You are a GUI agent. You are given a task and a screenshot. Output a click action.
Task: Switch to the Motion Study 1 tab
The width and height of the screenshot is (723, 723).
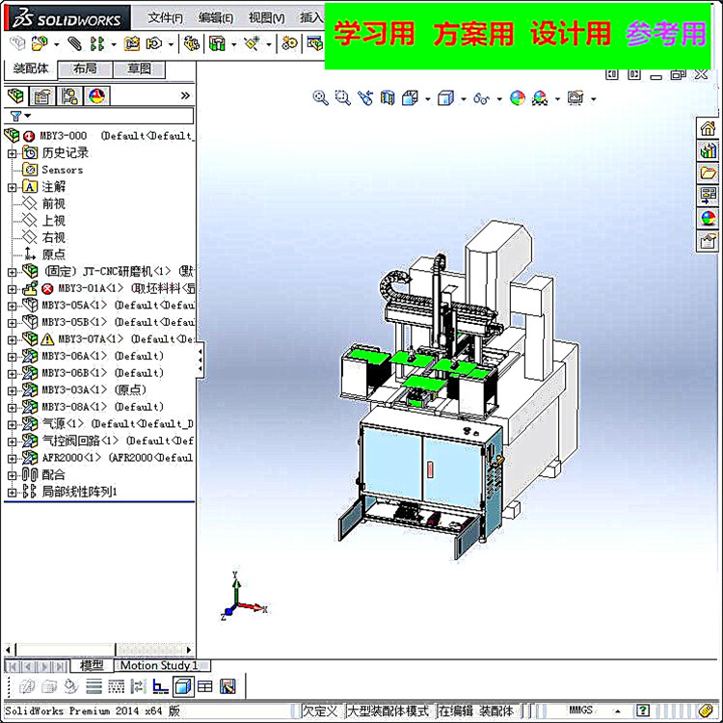pos(159,665)
